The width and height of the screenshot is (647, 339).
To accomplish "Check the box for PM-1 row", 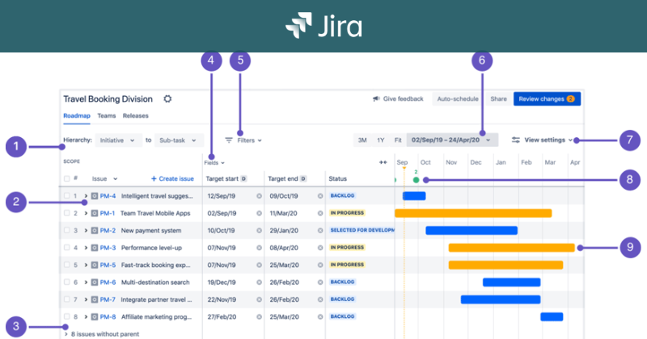I will tap(67, 213).
